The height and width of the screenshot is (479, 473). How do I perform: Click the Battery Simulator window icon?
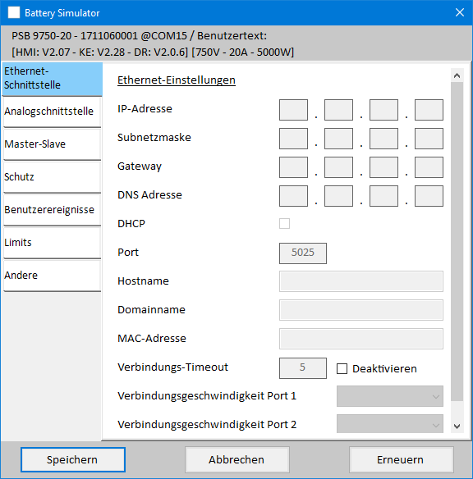pyautogui.click(x=14, y=12)
